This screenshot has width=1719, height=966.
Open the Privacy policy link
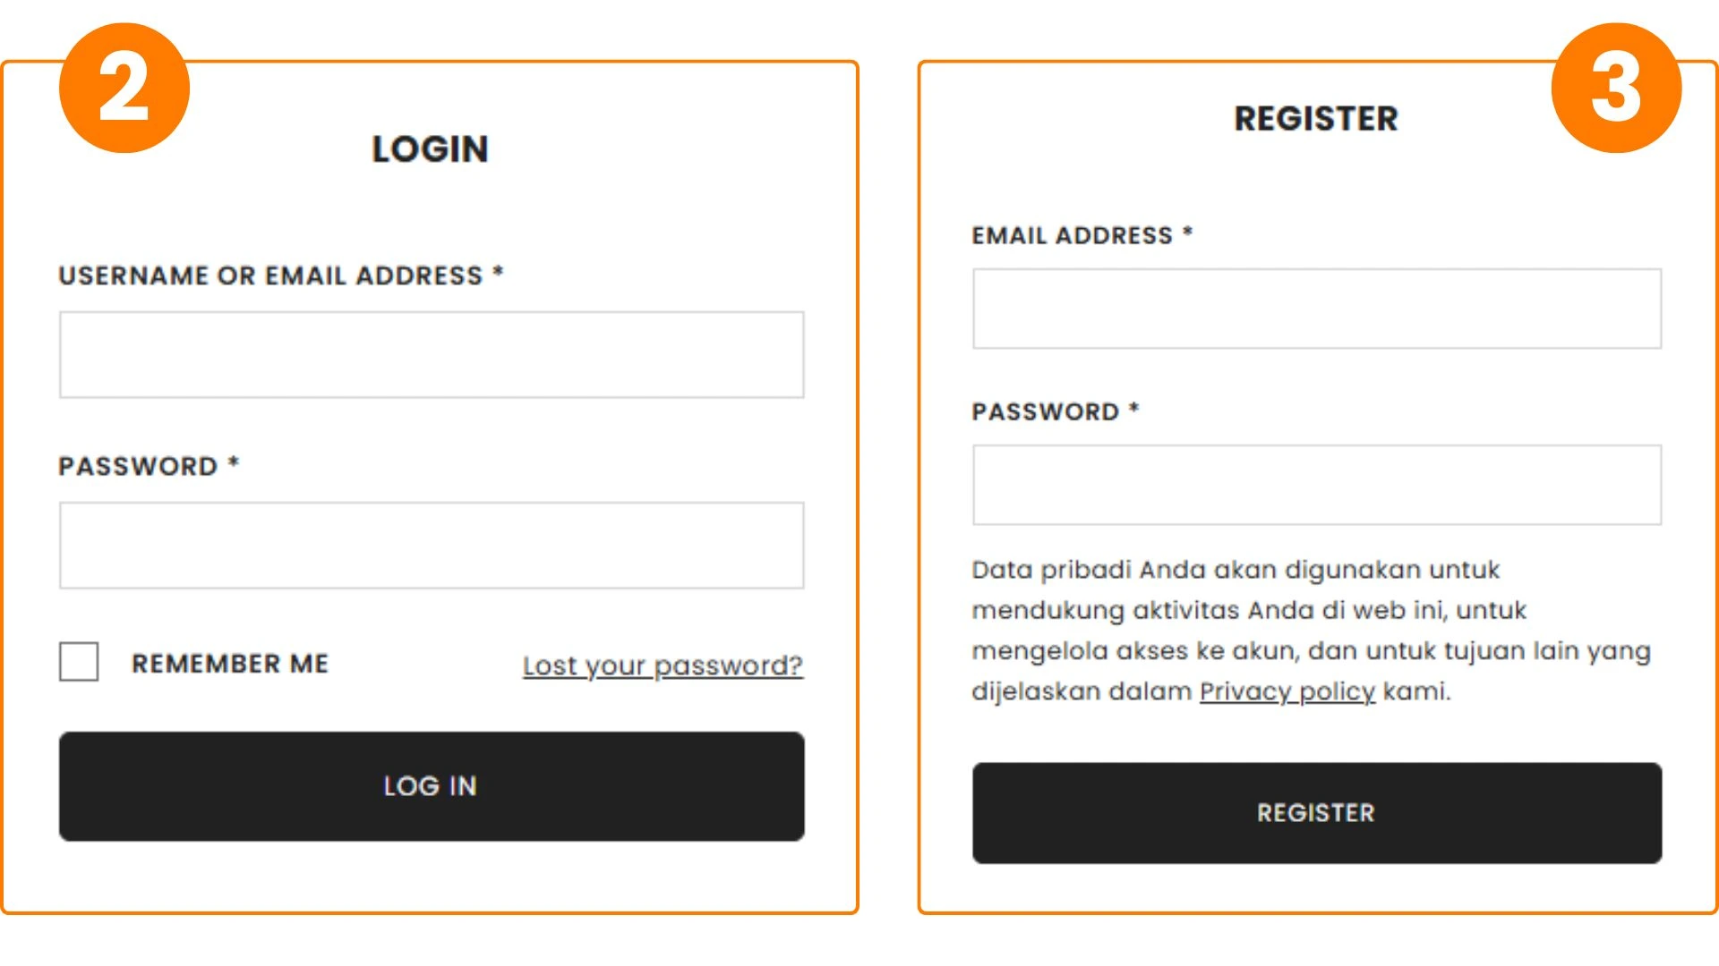(1287, 691)
